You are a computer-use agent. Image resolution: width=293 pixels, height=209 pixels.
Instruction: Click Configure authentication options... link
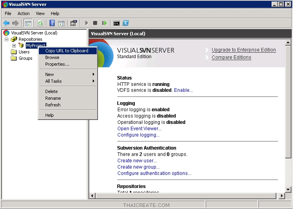154,173
